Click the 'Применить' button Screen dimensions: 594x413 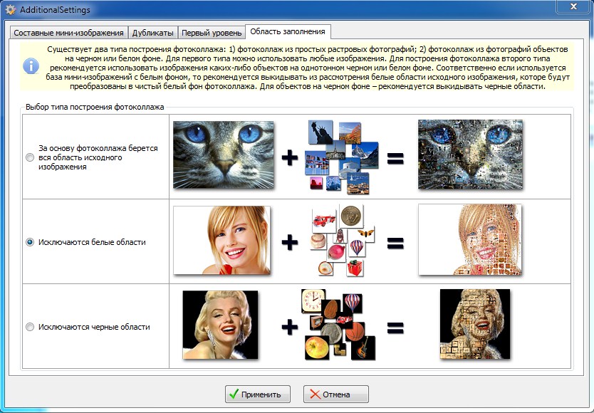[258, 394]
